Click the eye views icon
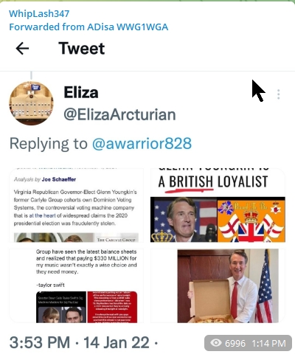The image size is (295, 357). point(216,343)
